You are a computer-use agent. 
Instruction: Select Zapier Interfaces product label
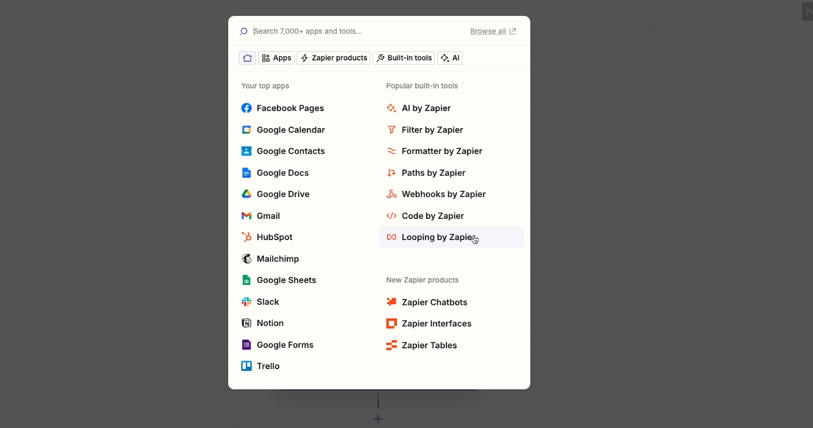436,324
